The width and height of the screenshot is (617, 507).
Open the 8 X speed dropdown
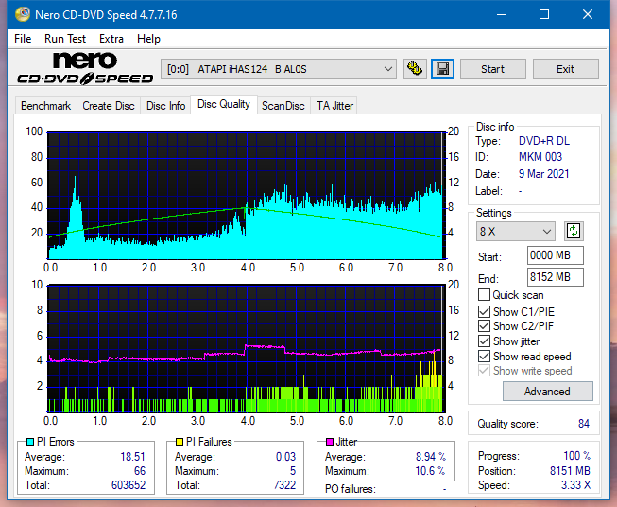click(516, 231)
